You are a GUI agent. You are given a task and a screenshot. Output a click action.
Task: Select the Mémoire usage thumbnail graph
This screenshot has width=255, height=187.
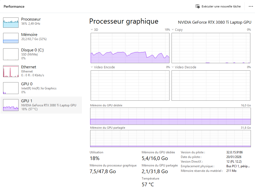click(x=11, y=38)
